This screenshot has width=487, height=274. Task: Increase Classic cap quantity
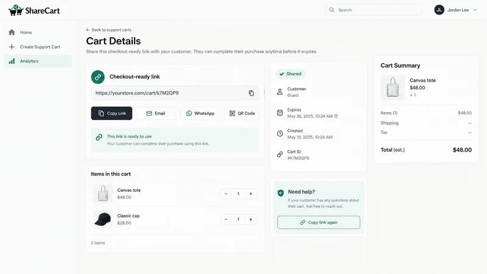click(251, 219)
